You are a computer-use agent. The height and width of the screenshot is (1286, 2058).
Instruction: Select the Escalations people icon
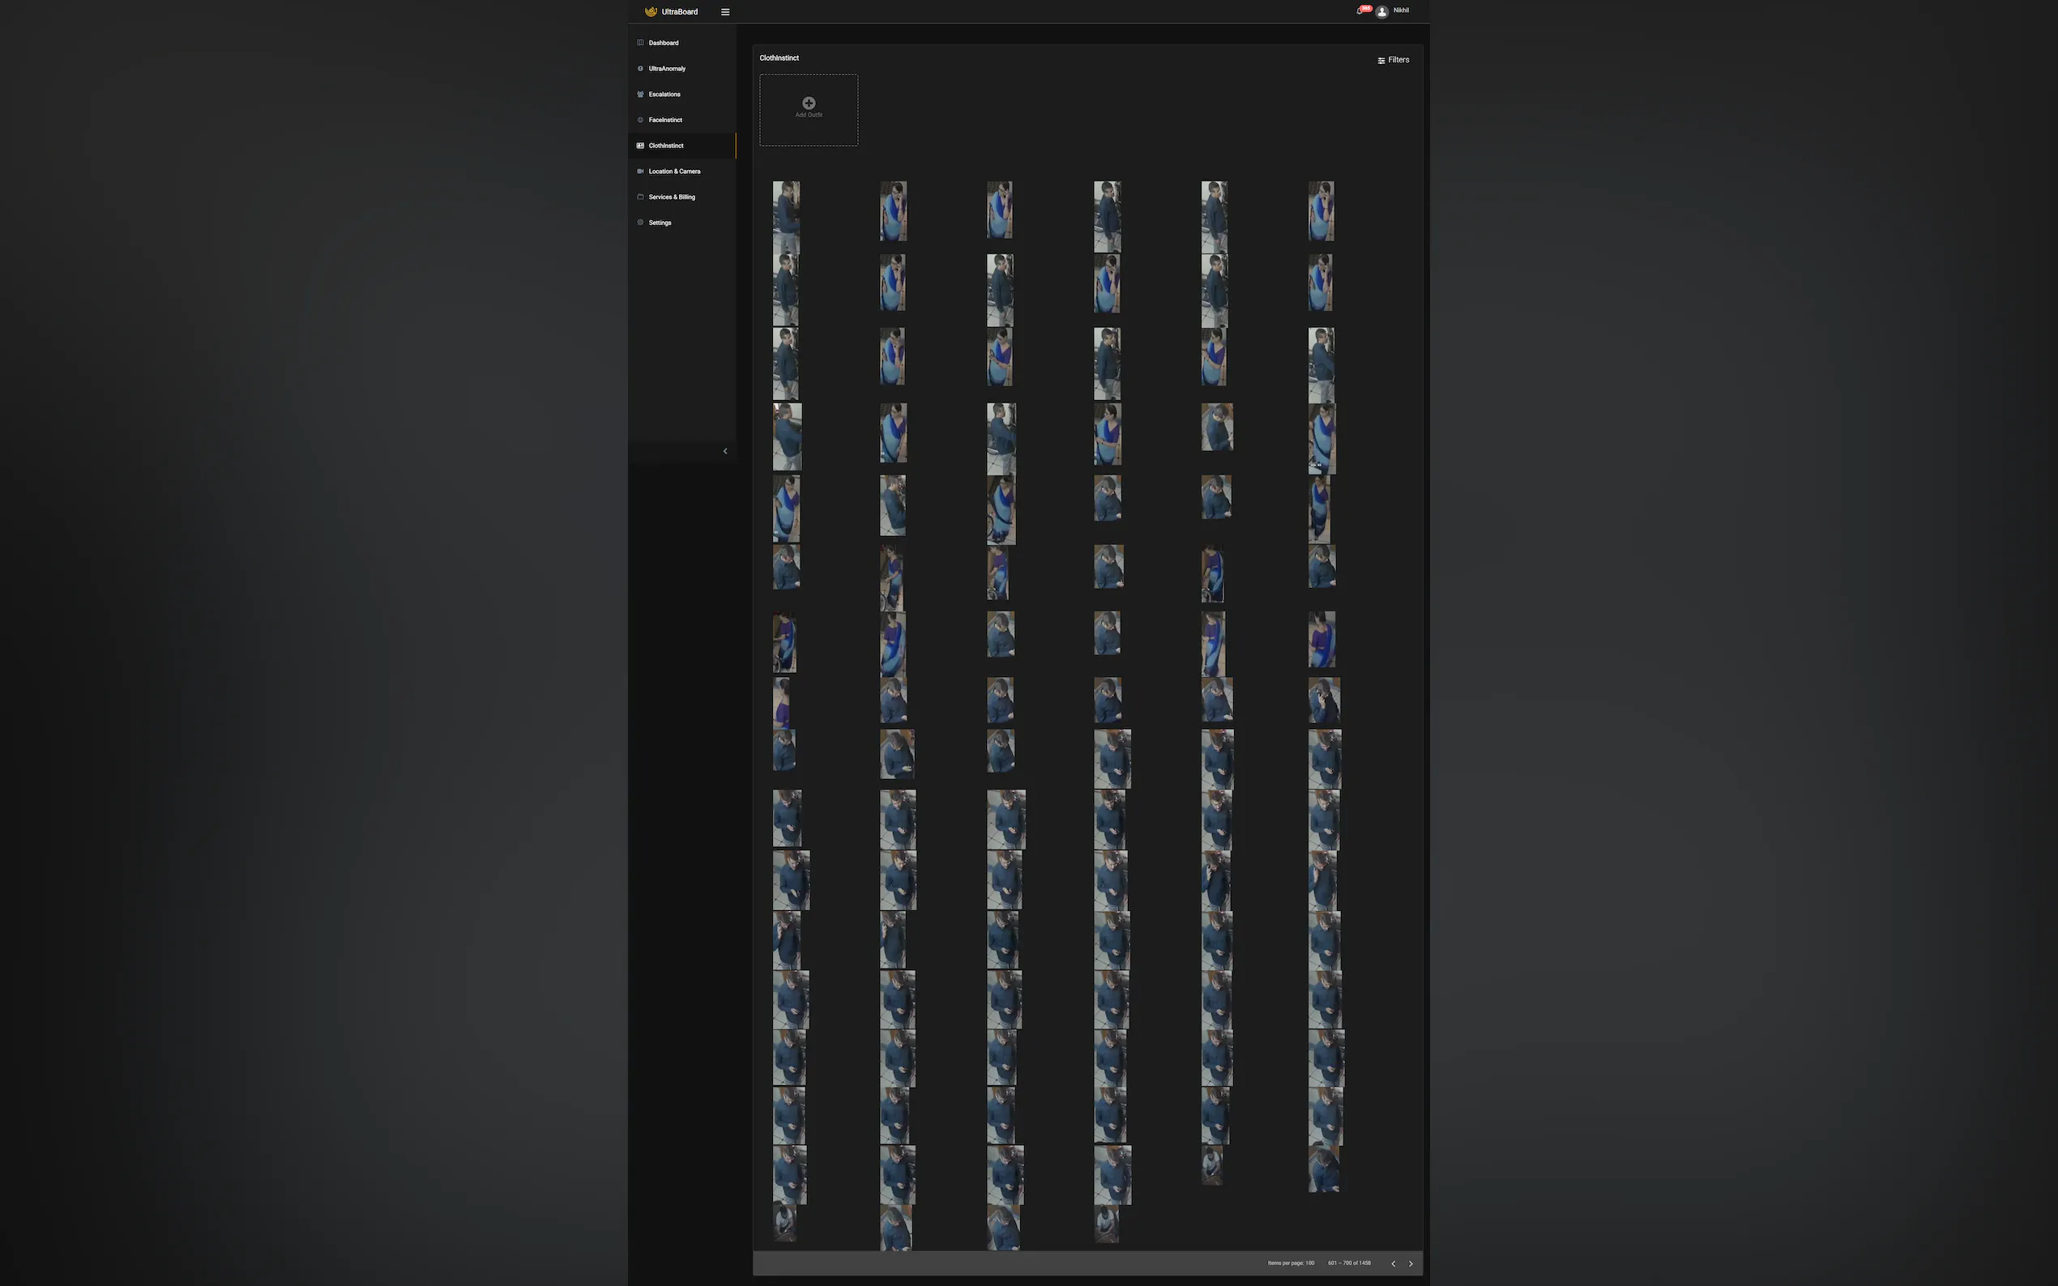tap(640, 94)
